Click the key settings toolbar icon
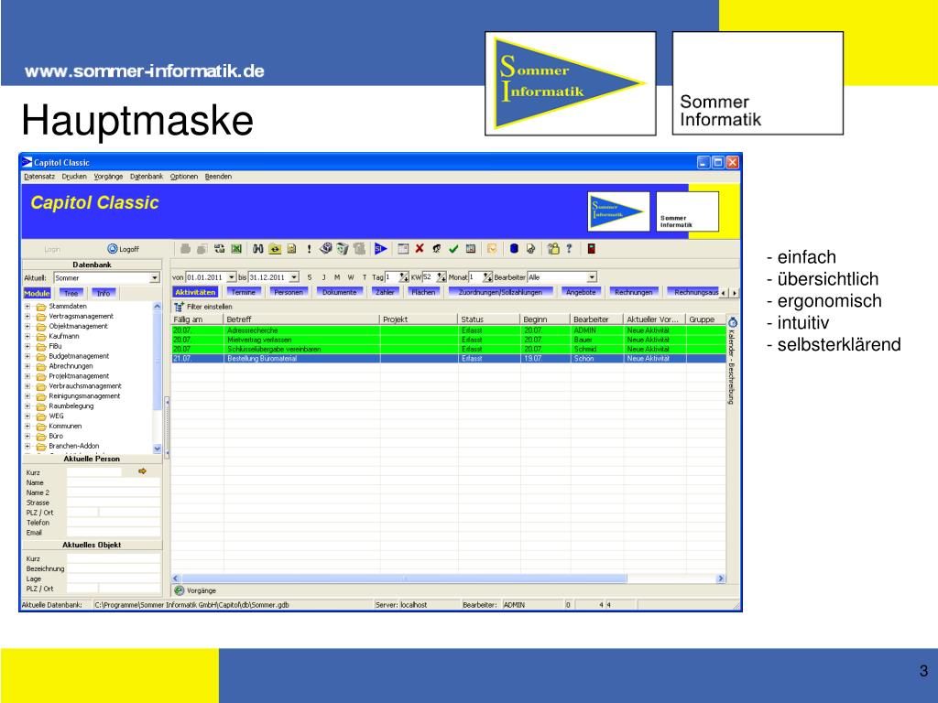This screenshot has width=938, height=703. [x=530, y=249]
